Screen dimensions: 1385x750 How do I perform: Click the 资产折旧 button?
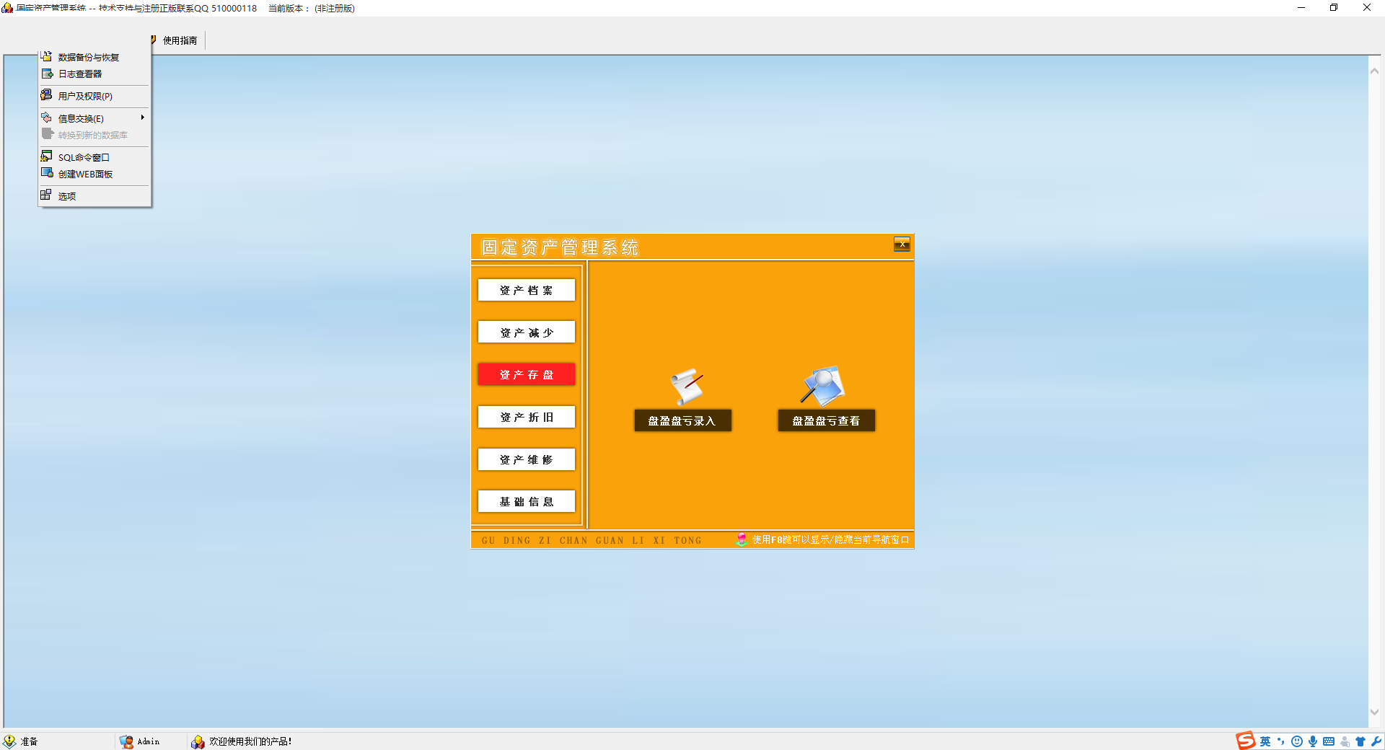click(526, 418)
